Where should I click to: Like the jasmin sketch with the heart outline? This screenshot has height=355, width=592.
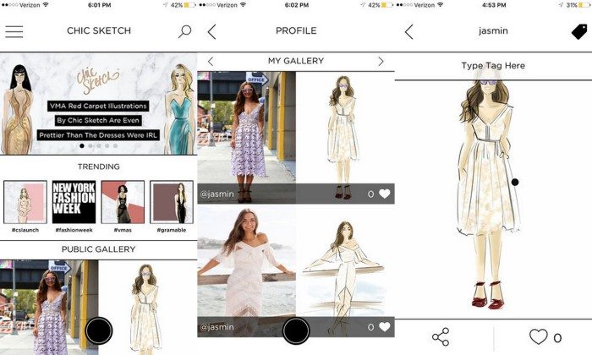pos(538,337)
